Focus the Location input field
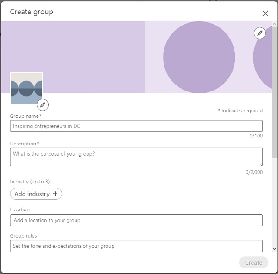The height and width of the screenshot is (274, 278). pyautogui.click(x=136, y=220)
